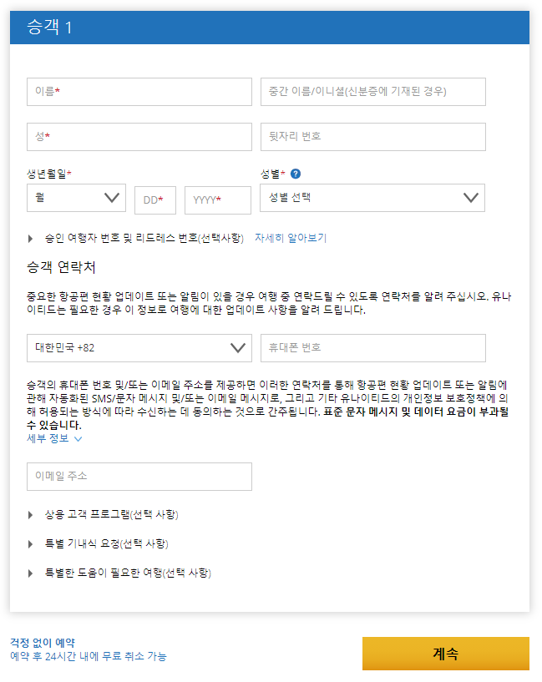Open the 대한민국 +82 country code dropdown
The height and width of the screenshot is (682, 542).
[x=139, y=348]
